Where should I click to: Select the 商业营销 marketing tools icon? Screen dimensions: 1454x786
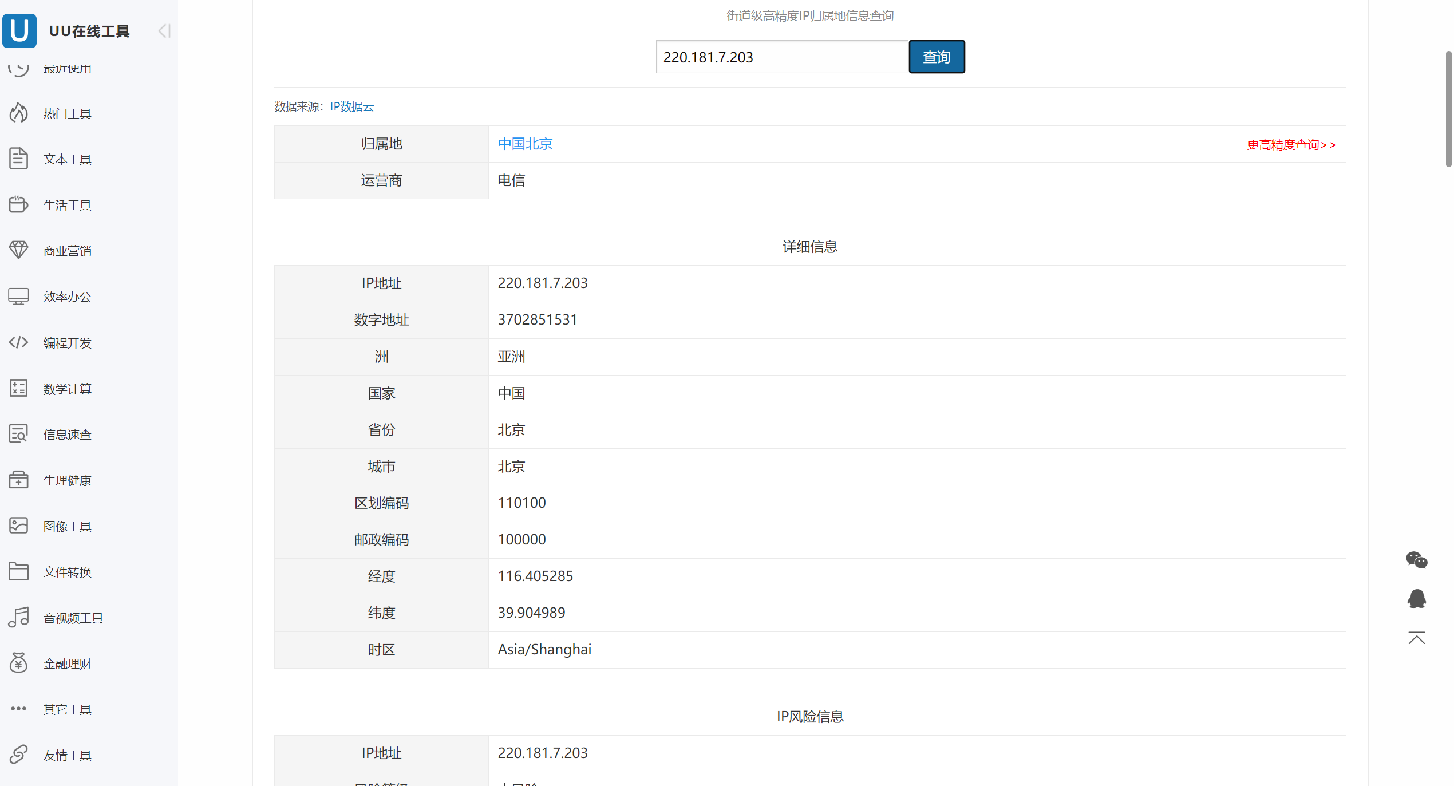pos(18,250)
